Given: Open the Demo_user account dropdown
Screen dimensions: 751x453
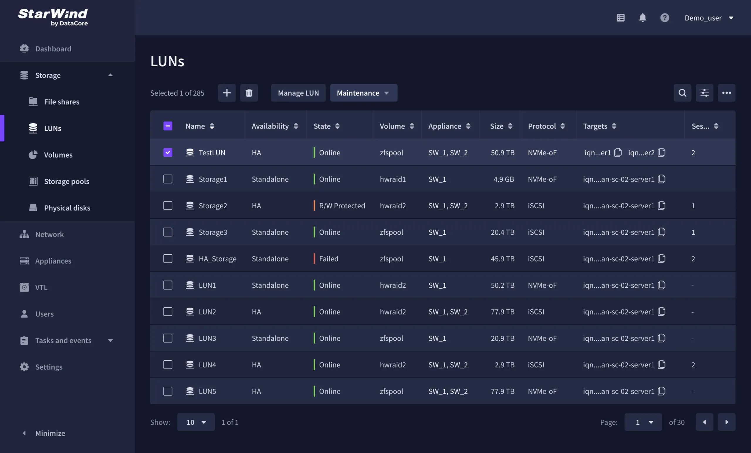Looking at the screenshot, I should point(708,18).
